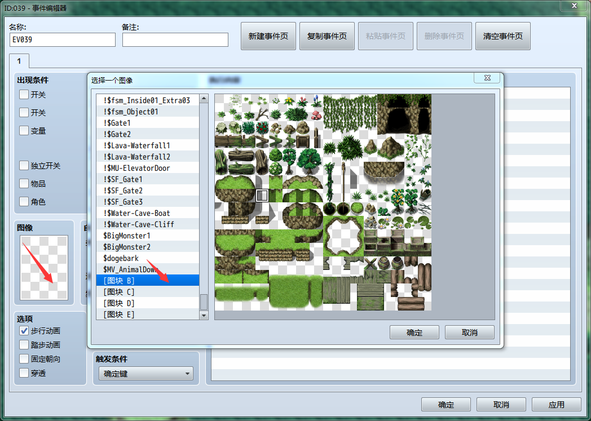Select !$fsm_Inside01_Extra03 in the image list
This screenshot has width=591, height=421.
tap(148, 100)
